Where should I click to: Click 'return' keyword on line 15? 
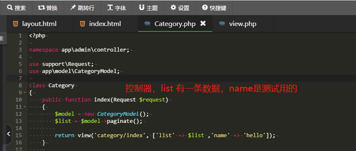tap(64, 135)
